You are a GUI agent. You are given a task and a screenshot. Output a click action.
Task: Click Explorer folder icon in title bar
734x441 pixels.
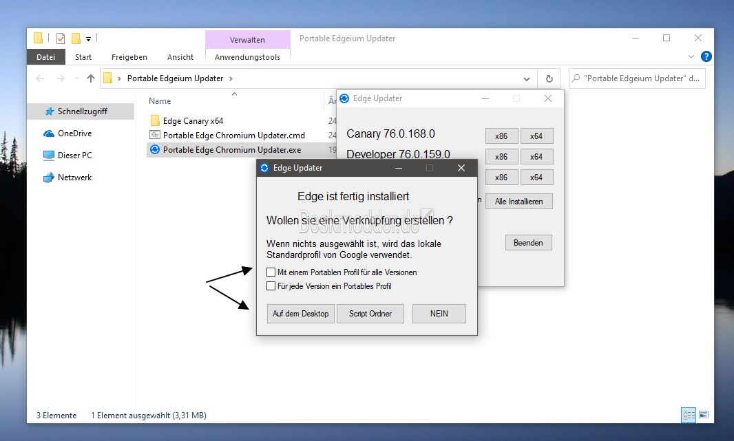point(39,38)
